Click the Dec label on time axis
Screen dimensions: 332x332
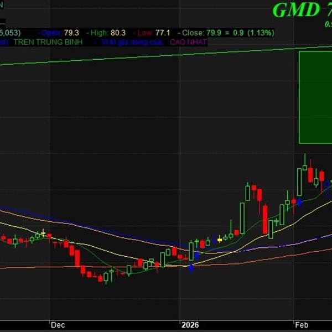click(58, 325)
